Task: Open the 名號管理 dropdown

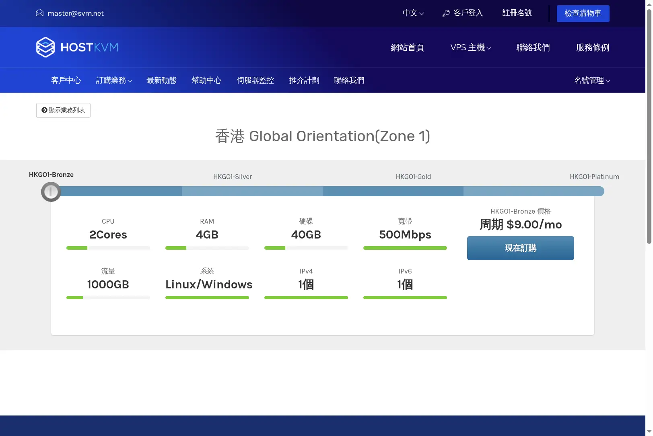Action: pos(592,80)
